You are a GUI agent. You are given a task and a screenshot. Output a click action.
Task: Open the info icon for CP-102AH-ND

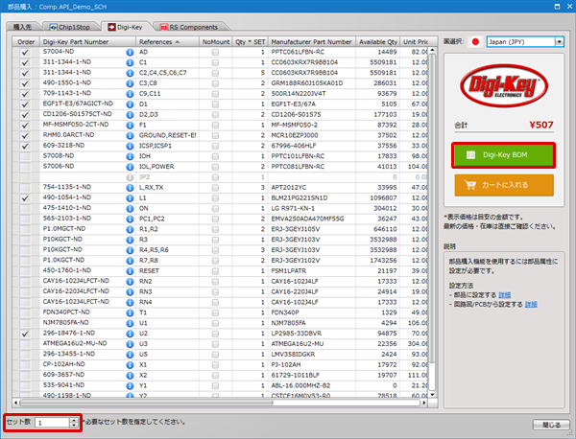(x=130, y=365)
